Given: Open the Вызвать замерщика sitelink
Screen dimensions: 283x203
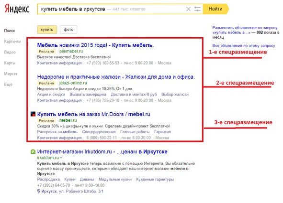Looking at the screenshot, I should coord(88,95).
